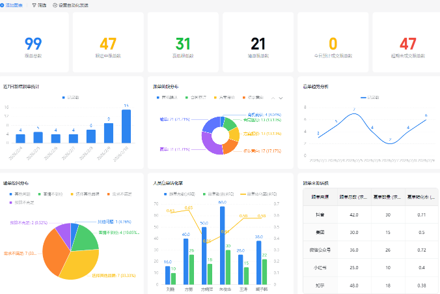Screen dimensions: 440x294
Task: Toggle the green legend item in the donut chart
Action: (x=195, y=98)
